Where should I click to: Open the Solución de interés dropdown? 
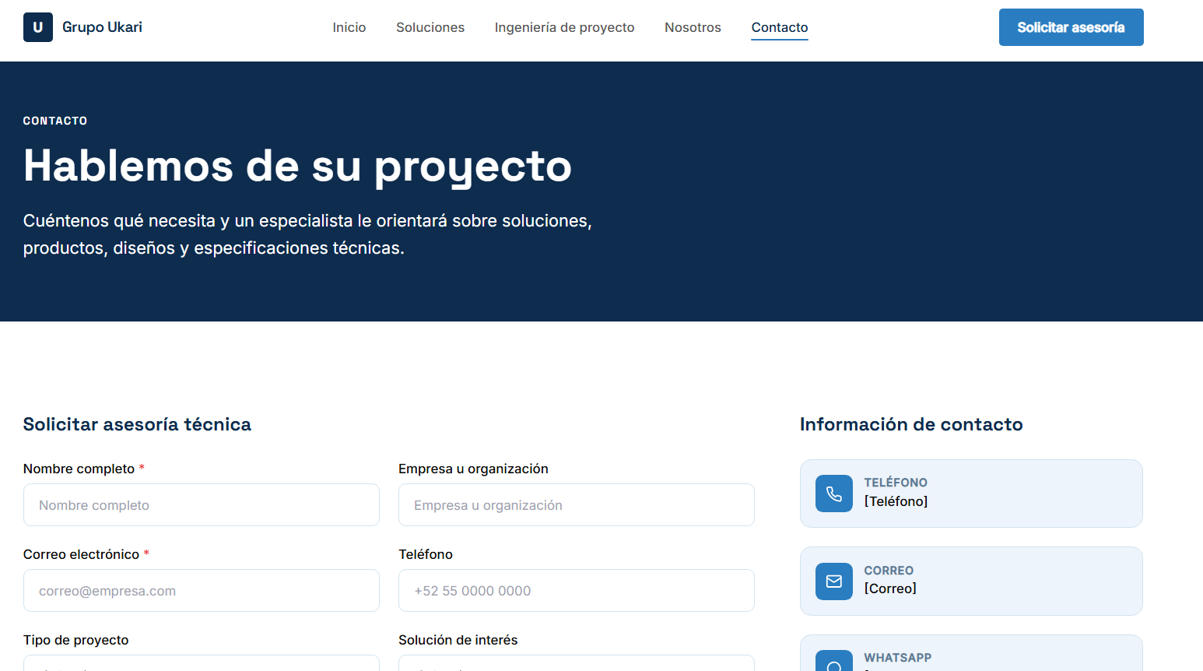577,663
